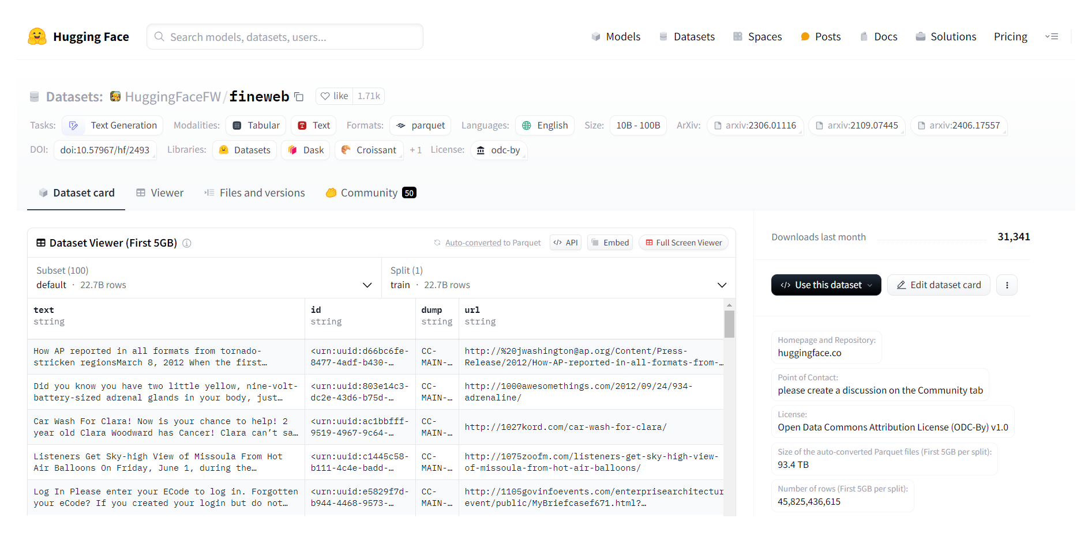Select the 10B - 100B size tag
The height and width of the screenshot is (533, 1092).
[x=638, y=126]
